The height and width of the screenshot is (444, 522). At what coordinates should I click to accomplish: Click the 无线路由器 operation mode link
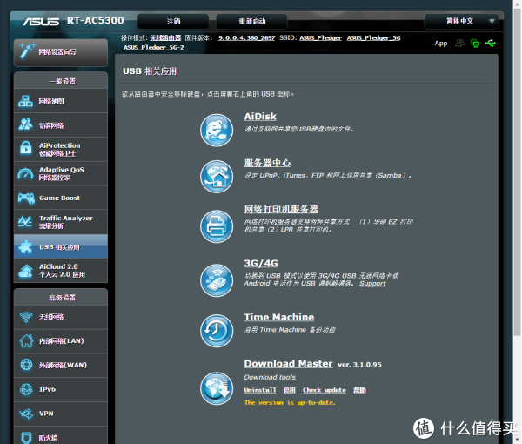coord(165,38)
